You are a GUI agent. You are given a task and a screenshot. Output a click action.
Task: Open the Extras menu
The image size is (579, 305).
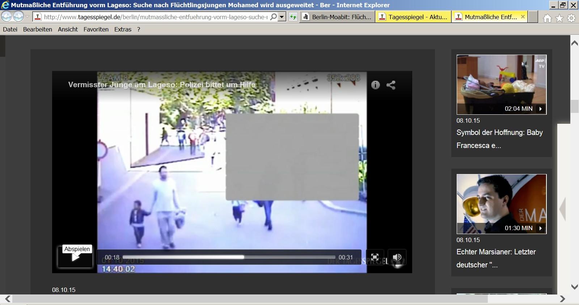123,29
